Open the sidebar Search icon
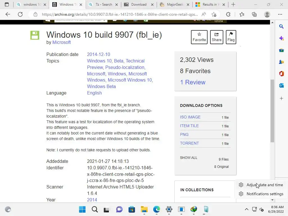This screenshot has height=216, width=288. [x=281, y=26]
